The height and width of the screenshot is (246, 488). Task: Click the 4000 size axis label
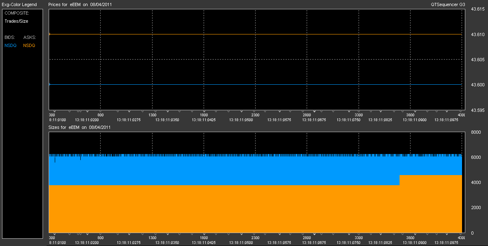pyautogui.click(x=475, y=182)
